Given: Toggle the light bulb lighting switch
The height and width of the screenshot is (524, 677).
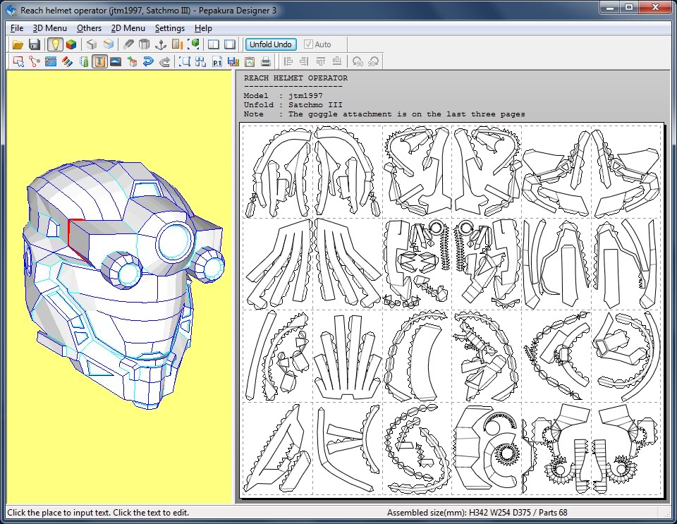Looking at the screenshot, I should click(55, 44).
